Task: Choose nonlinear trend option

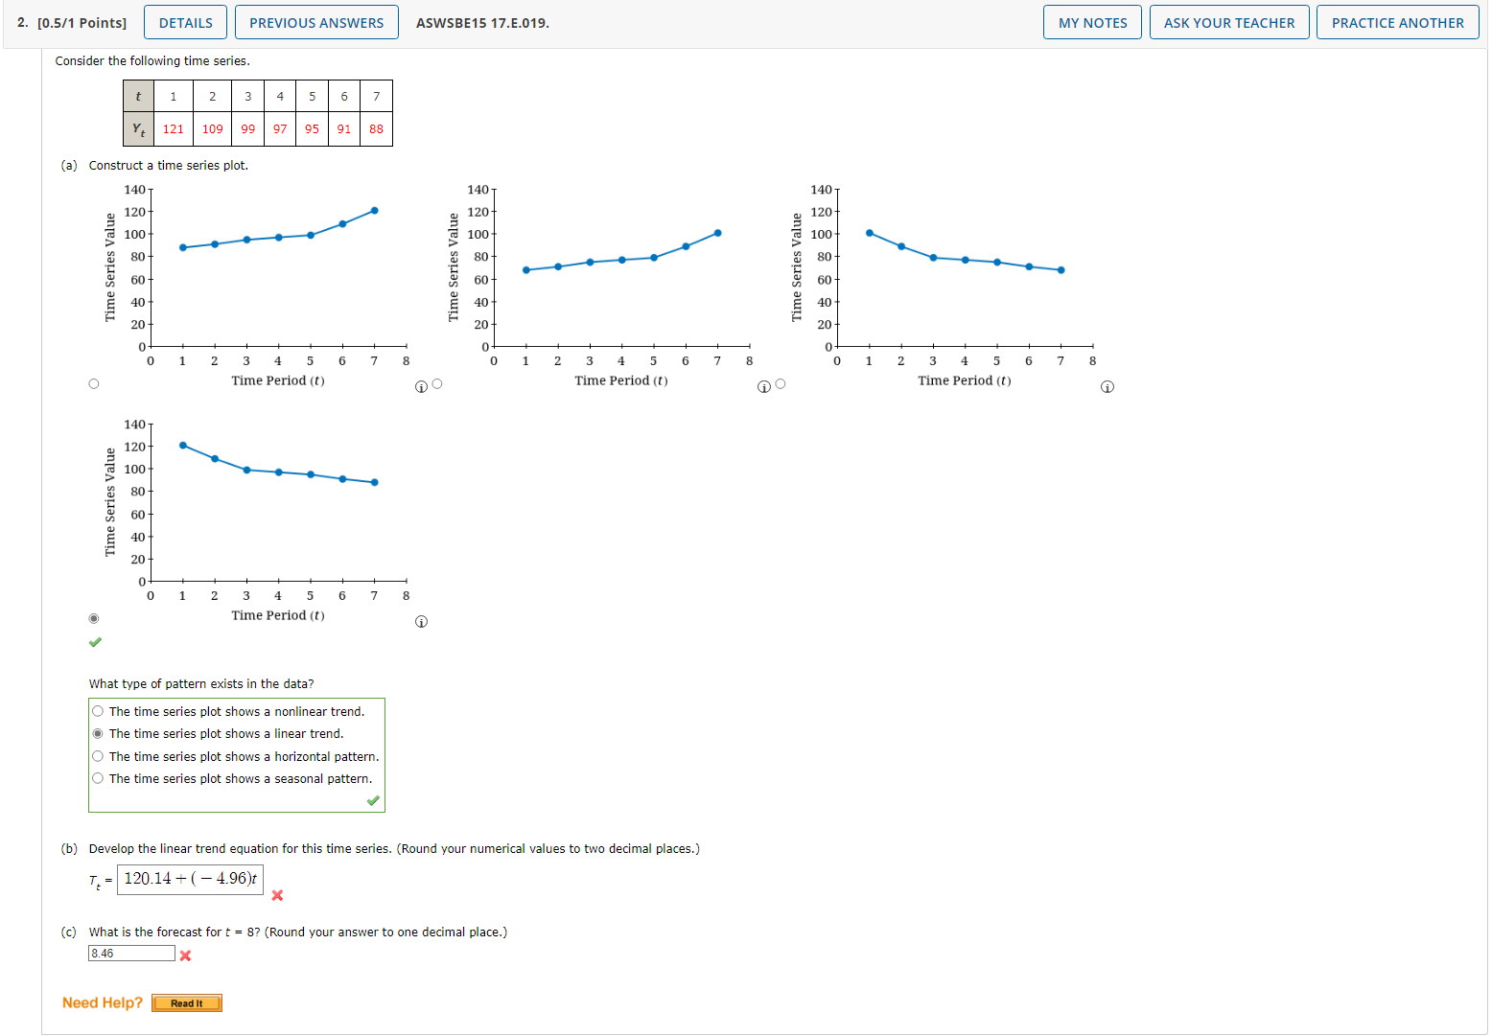Action: [x=98, y=711]
